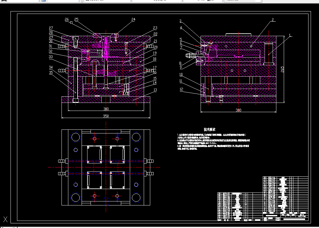This screenshot has height=228, width=319.
Task: Select part label 24 in front view
Action: (133, 19)
